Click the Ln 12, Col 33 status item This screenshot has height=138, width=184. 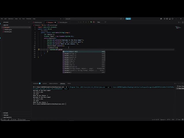pyautogui.click(x=155, y=120)
